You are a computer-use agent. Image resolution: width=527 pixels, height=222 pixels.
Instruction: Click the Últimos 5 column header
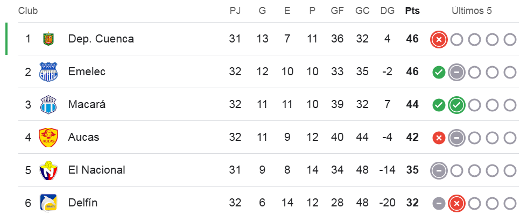tap(472, 11)
